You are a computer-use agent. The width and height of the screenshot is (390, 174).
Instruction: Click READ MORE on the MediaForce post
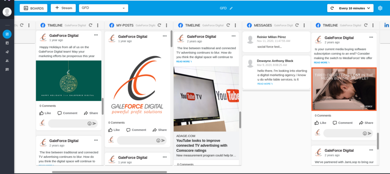point(321,63)
